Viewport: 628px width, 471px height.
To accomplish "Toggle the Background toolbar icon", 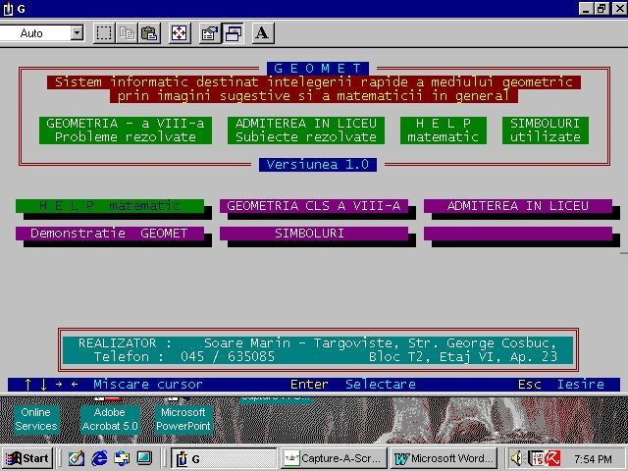I will (233, 33).
